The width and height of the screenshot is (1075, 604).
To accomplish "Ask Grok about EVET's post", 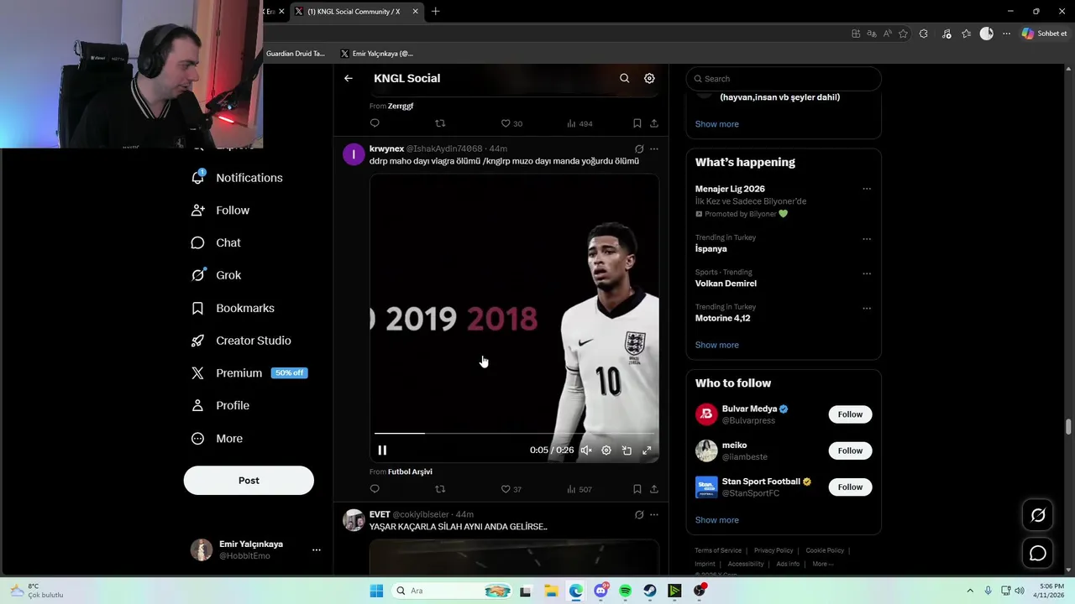I will pos(639,515).
